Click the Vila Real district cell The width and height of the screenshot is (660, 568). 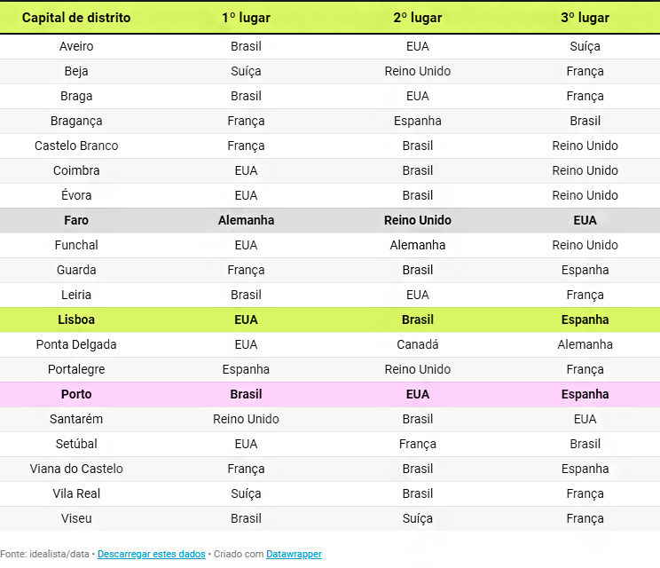click(x=76, y=493)
